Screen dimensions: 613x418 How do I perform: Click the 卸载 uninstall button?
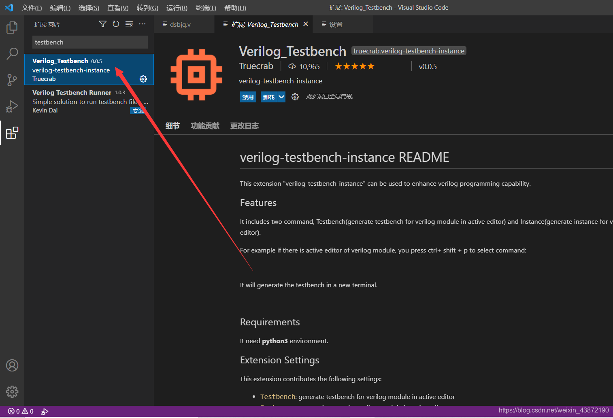(x=269, y=97)
